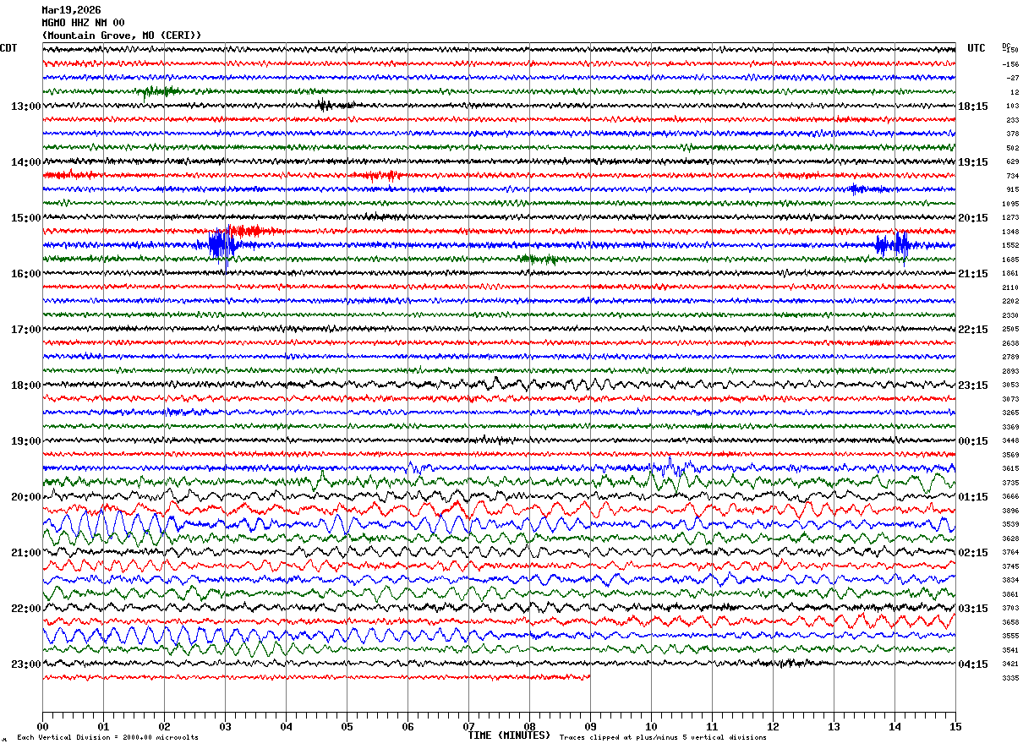Click the UTC timezone label

(976, 48)
